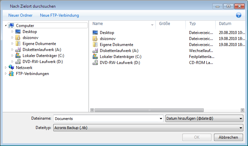Select the FTP-Verbindungen icon in tree

pos(11,73)
